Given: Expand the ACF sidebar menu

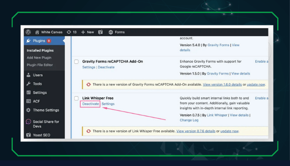Looking at the screenshot, I should (x=36, y=101).
